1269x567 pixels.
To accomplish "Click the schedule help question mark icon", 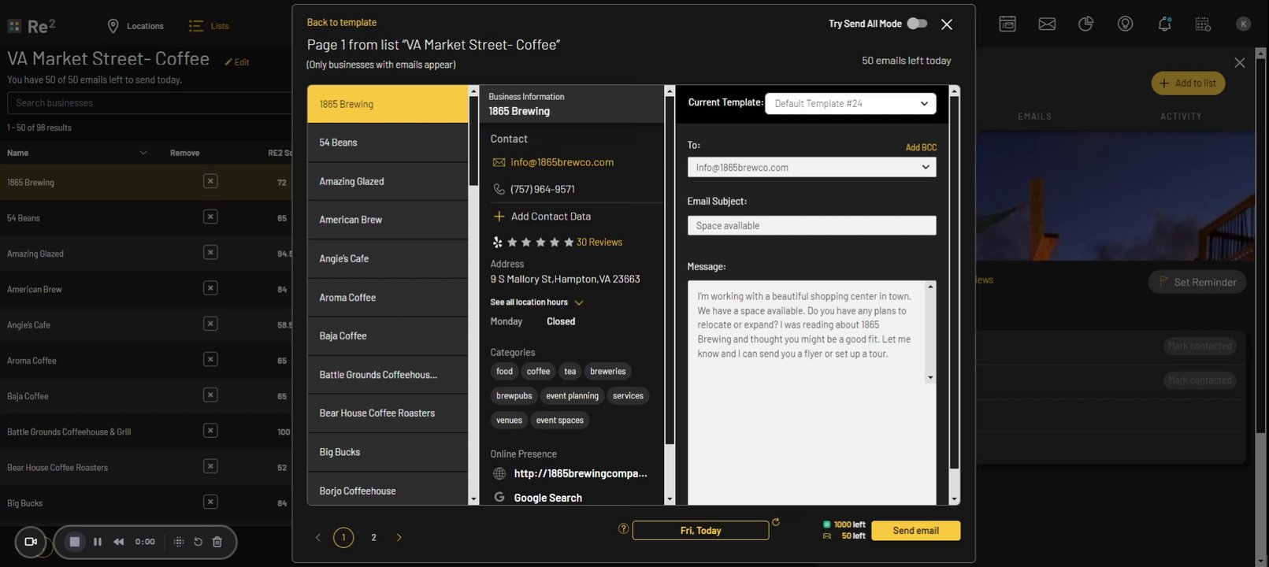I will [x=624, y=529].
